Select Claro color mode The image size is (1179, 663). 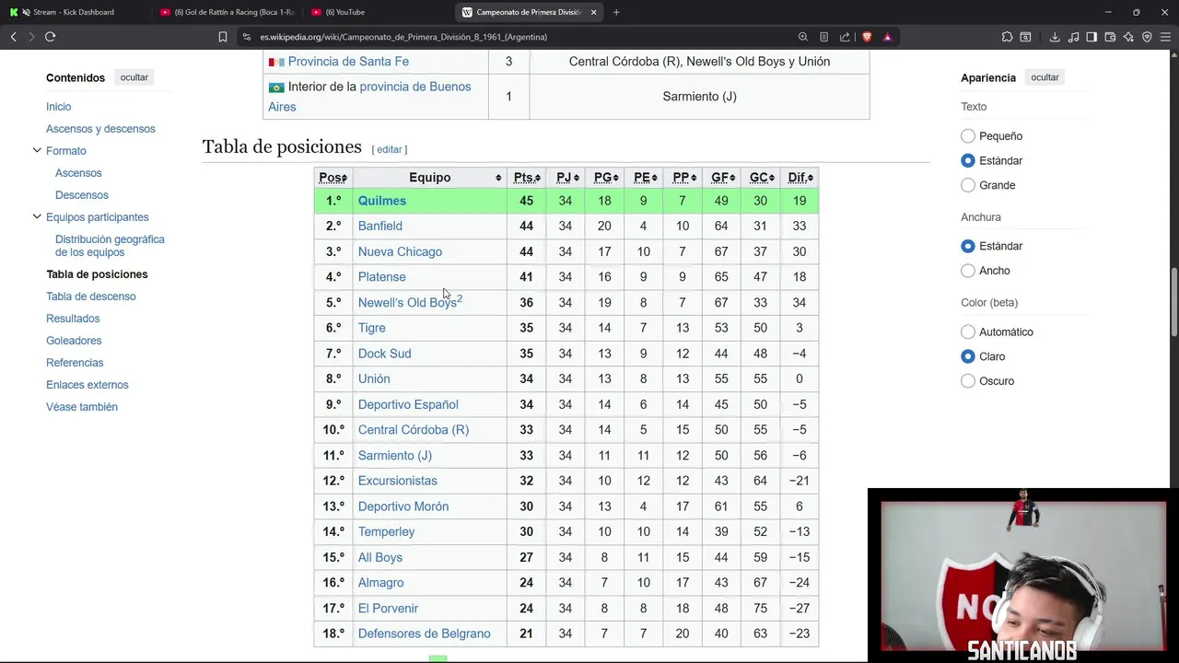pyautogui.click(x=968, y=356)
